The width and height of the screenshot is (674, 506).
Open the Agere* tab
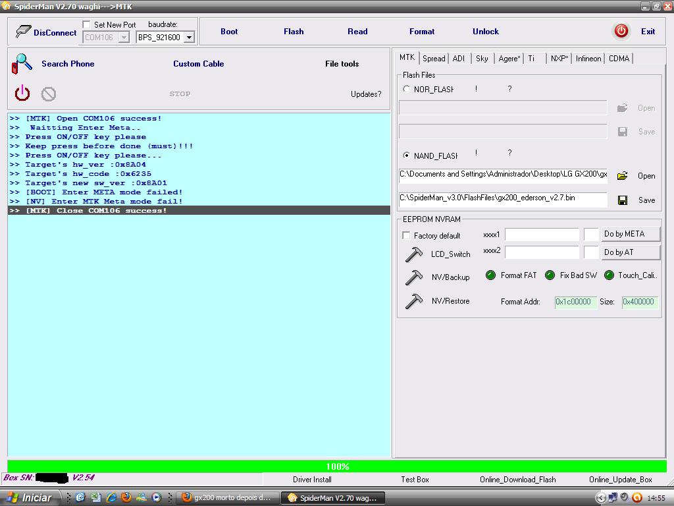tap(509, 59)
